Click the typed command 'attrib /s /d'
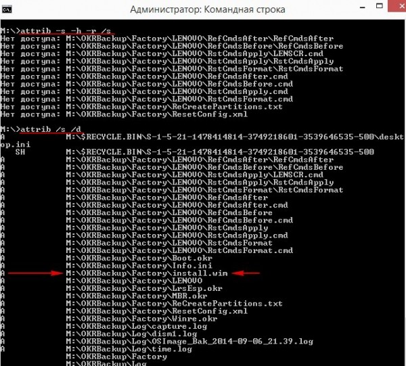The image size is (406, 366). click(x=51, y=129)
